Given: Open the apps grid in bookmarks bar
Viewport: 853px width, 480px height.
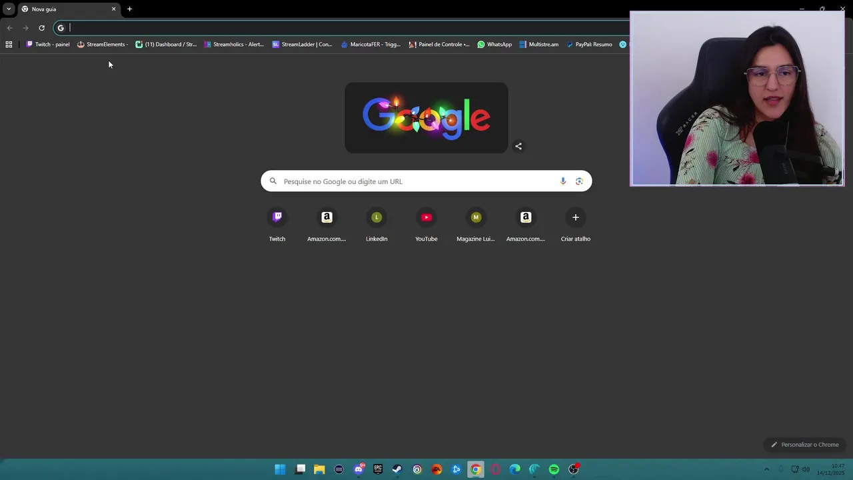Looking at the screenshot, I should 9,45.
